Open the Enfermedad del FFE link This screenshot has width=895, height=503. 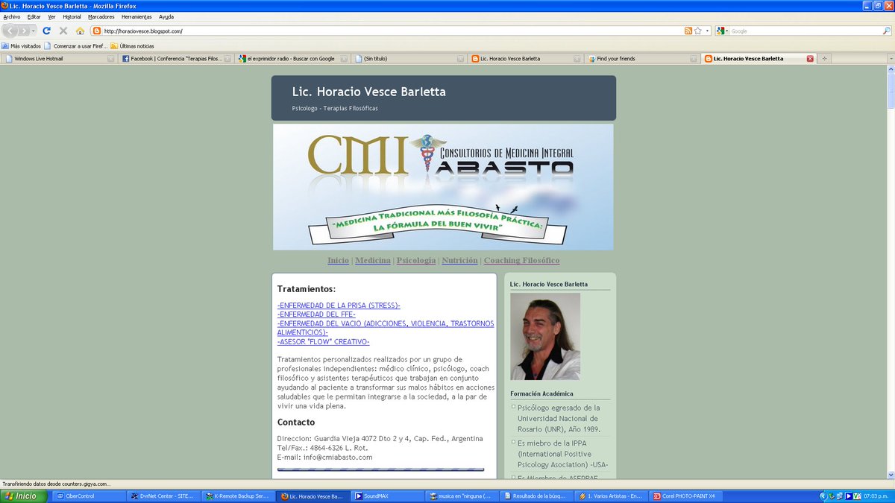pos(316,314)
